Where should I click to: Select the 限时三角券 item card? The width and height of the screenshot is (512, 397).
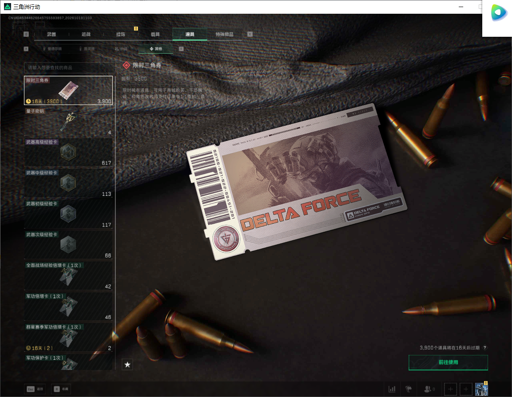coord(68,90)
